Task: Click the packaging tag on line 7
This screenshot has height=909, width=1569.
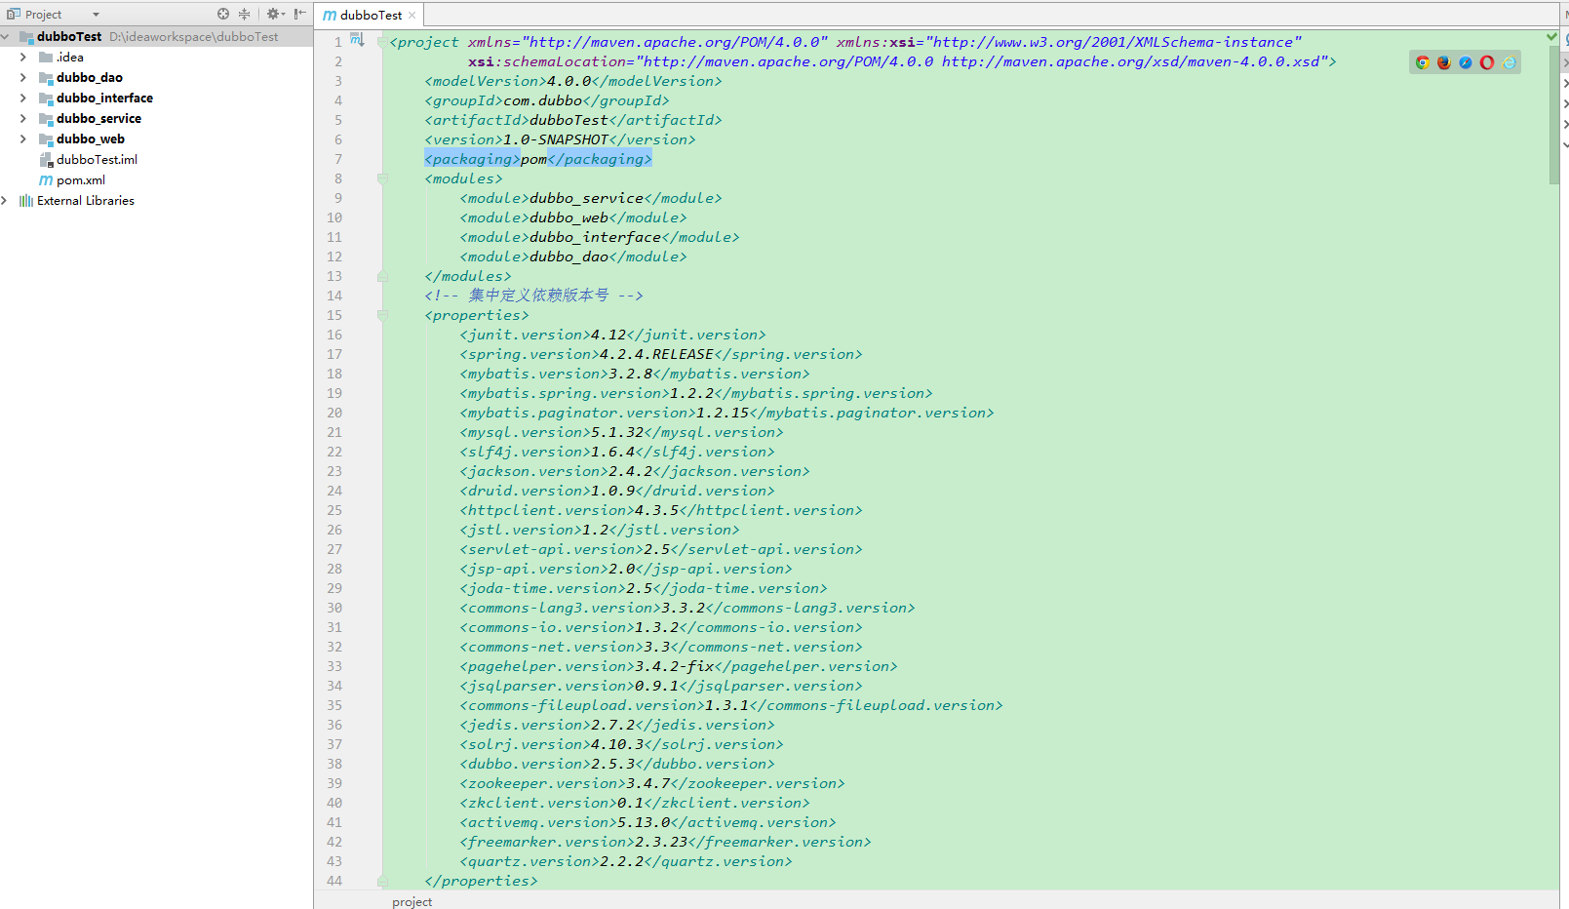Action: click(538, 159)
